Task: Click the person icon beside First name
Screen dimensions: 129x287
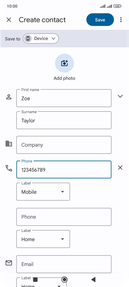Action: click(9, 97)
